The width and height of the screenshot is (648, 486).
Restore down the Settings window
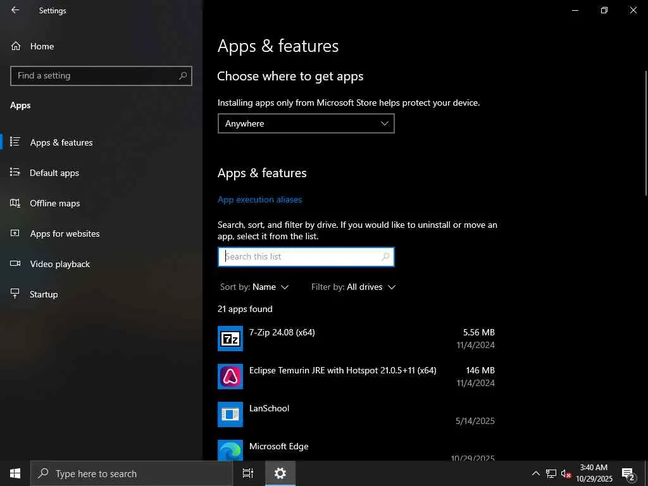click(x=604, y=10)
